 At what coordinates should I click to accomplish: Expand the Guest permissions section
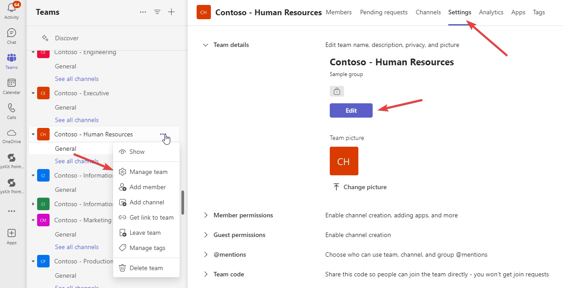206,235
